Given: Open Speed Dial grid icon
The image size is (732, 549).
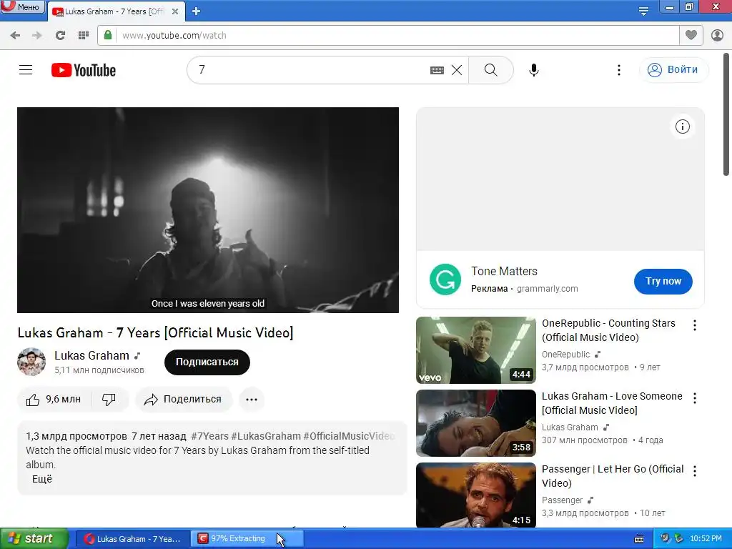Looking at the screenshot, I should (83, 36).
